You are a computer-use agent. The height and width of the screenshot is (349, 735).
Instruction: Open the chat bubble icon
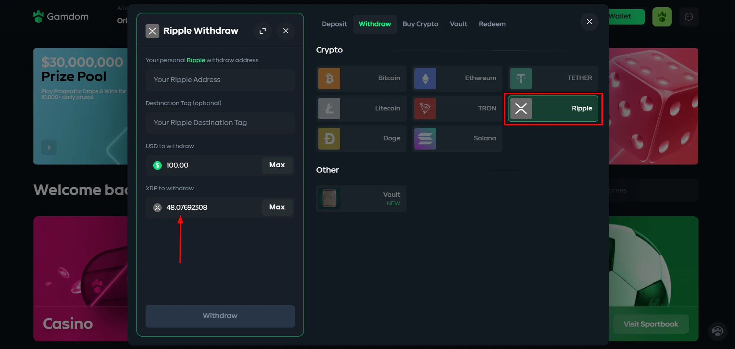coord(689,17)
